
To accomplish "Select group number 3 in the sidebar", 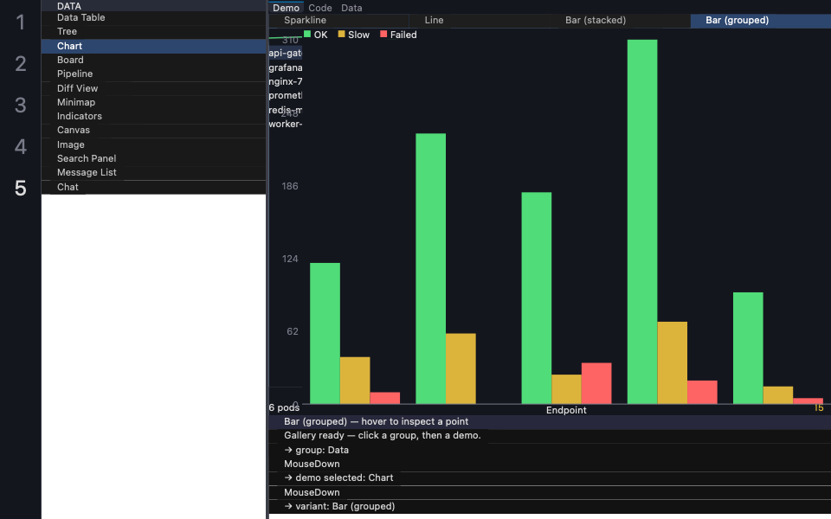I will (x=20, y=106).
